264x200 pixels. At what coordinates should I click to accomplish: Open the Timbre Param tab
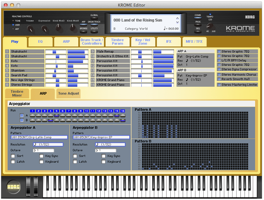coord(118,42)
